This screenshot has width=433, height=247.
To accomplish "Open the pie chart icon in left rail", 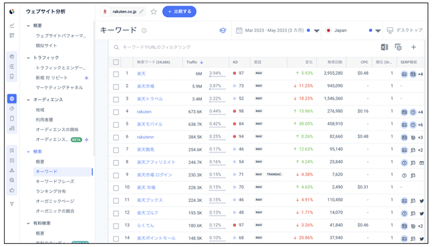I will pyautogui.click(x=12, y=108).
